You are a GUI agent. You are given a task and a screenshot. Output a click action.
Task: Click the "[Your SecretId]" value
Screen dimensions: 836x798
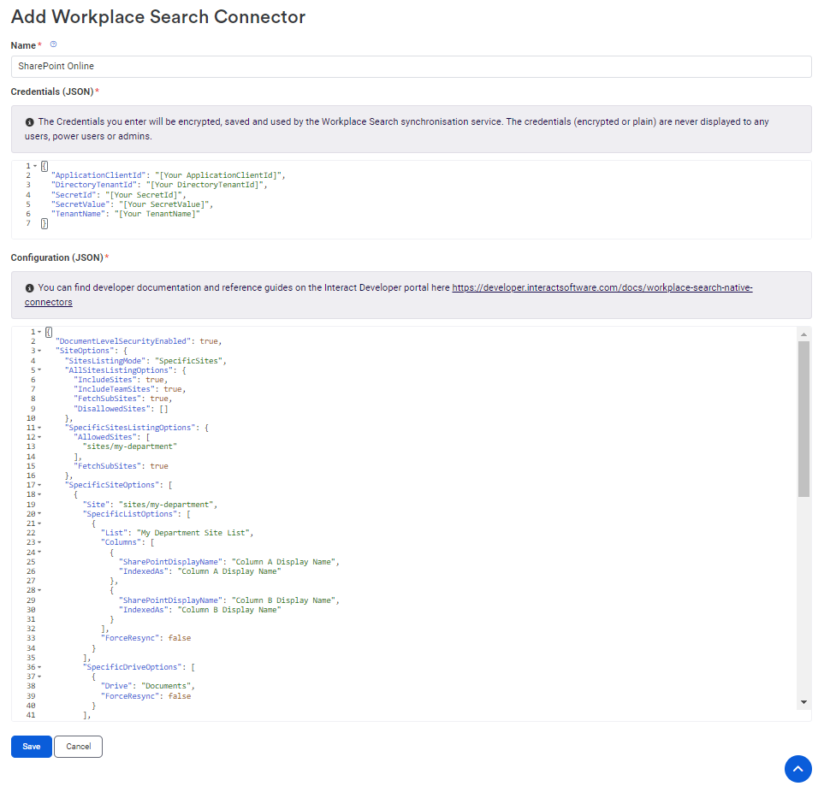point(144,195)
